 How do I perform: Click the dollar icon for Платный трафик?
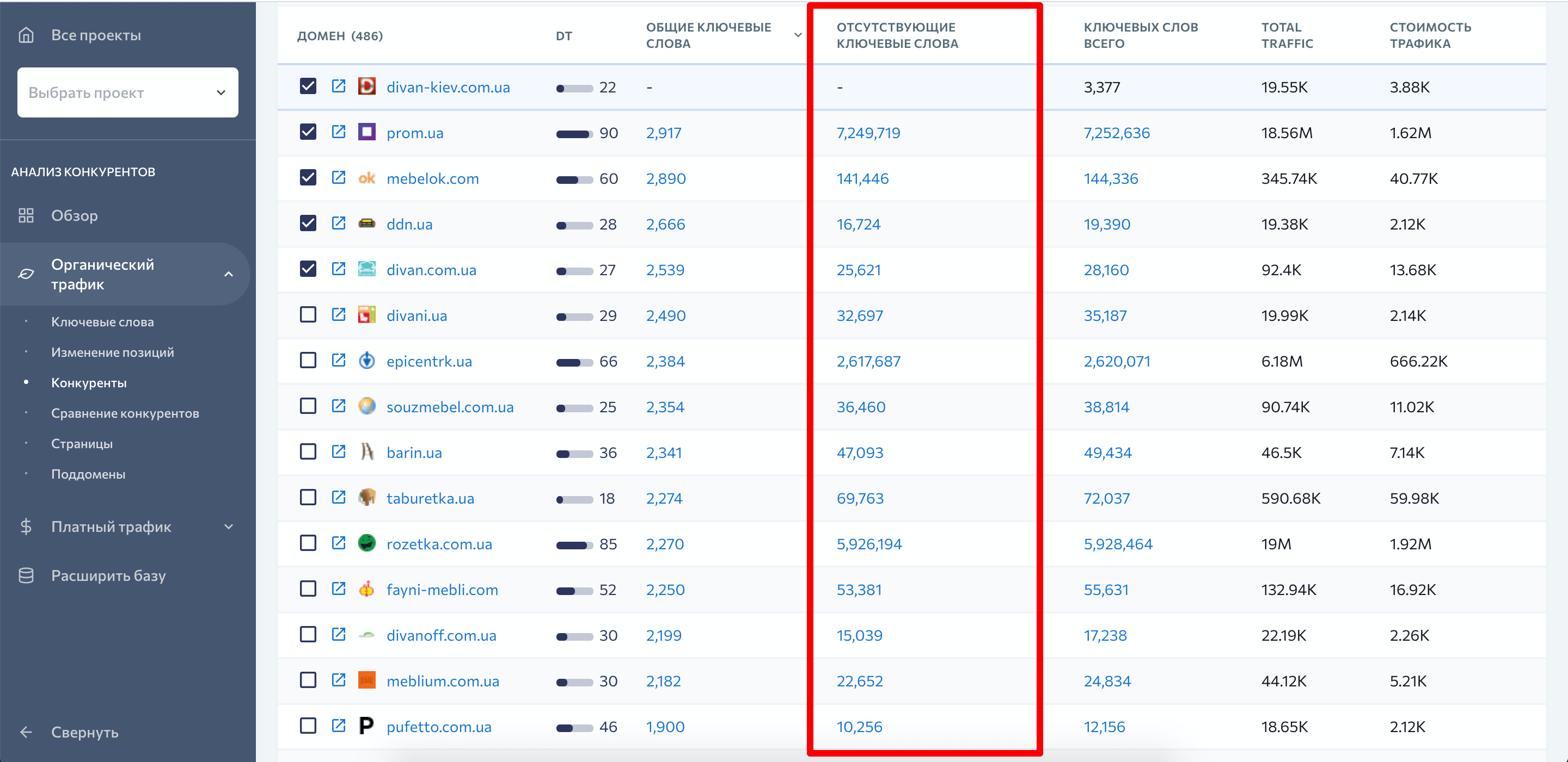tap(26, 526)
